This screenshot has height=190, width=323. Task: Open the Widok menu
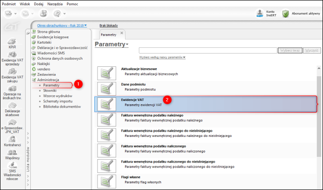coord(25,4)
